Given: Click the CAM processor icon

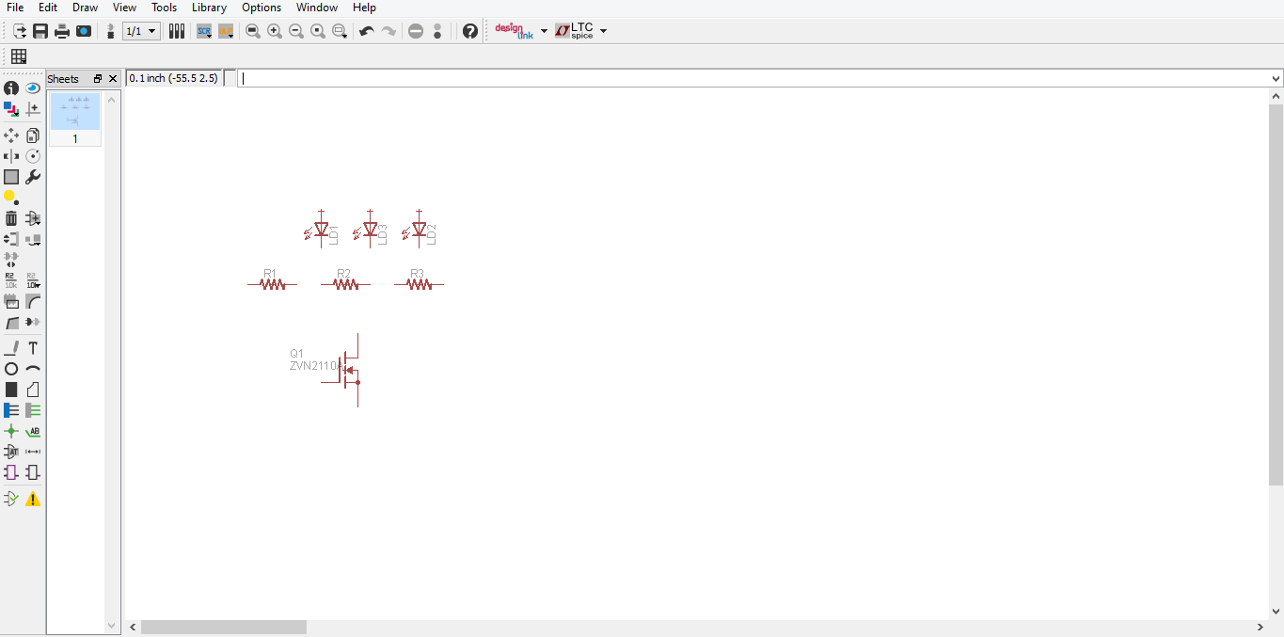Looking at the screenshot, I should click(84, 31).
